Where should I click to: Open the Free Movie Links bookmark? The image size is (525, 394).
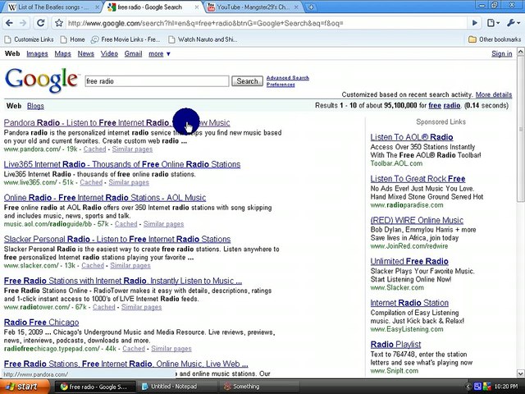pyautogui.click(x=126, y=39)
